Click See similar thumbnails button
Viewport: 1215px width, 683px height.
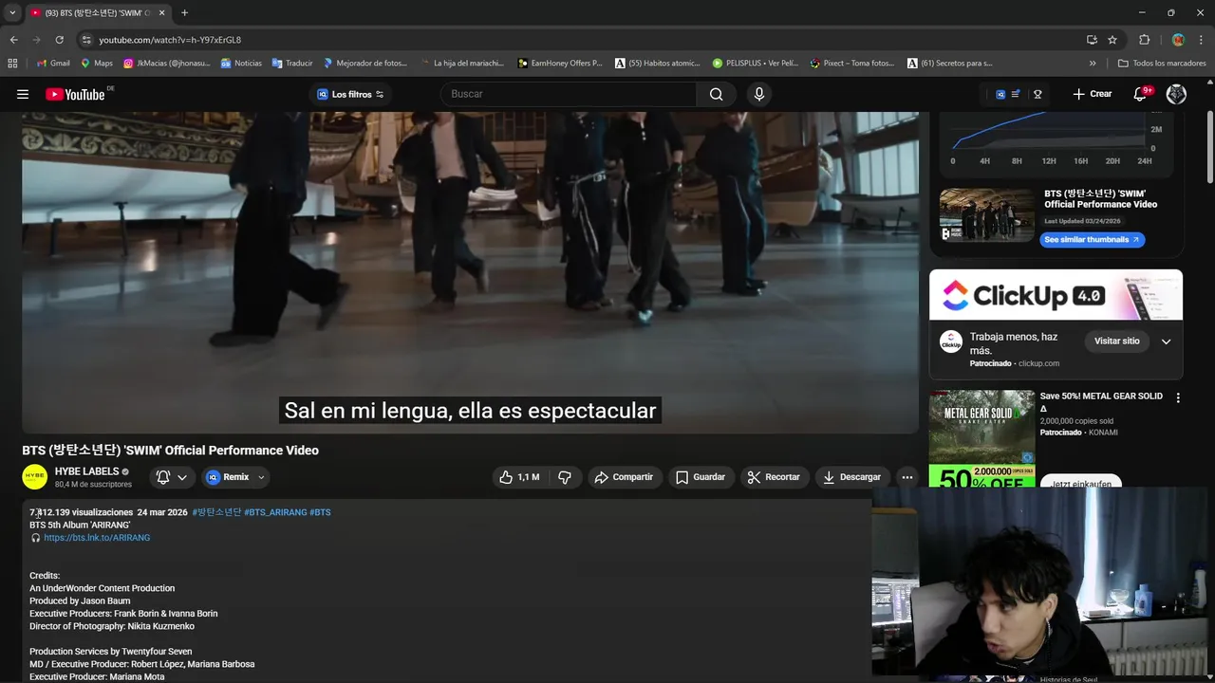tap(1093, 240)
